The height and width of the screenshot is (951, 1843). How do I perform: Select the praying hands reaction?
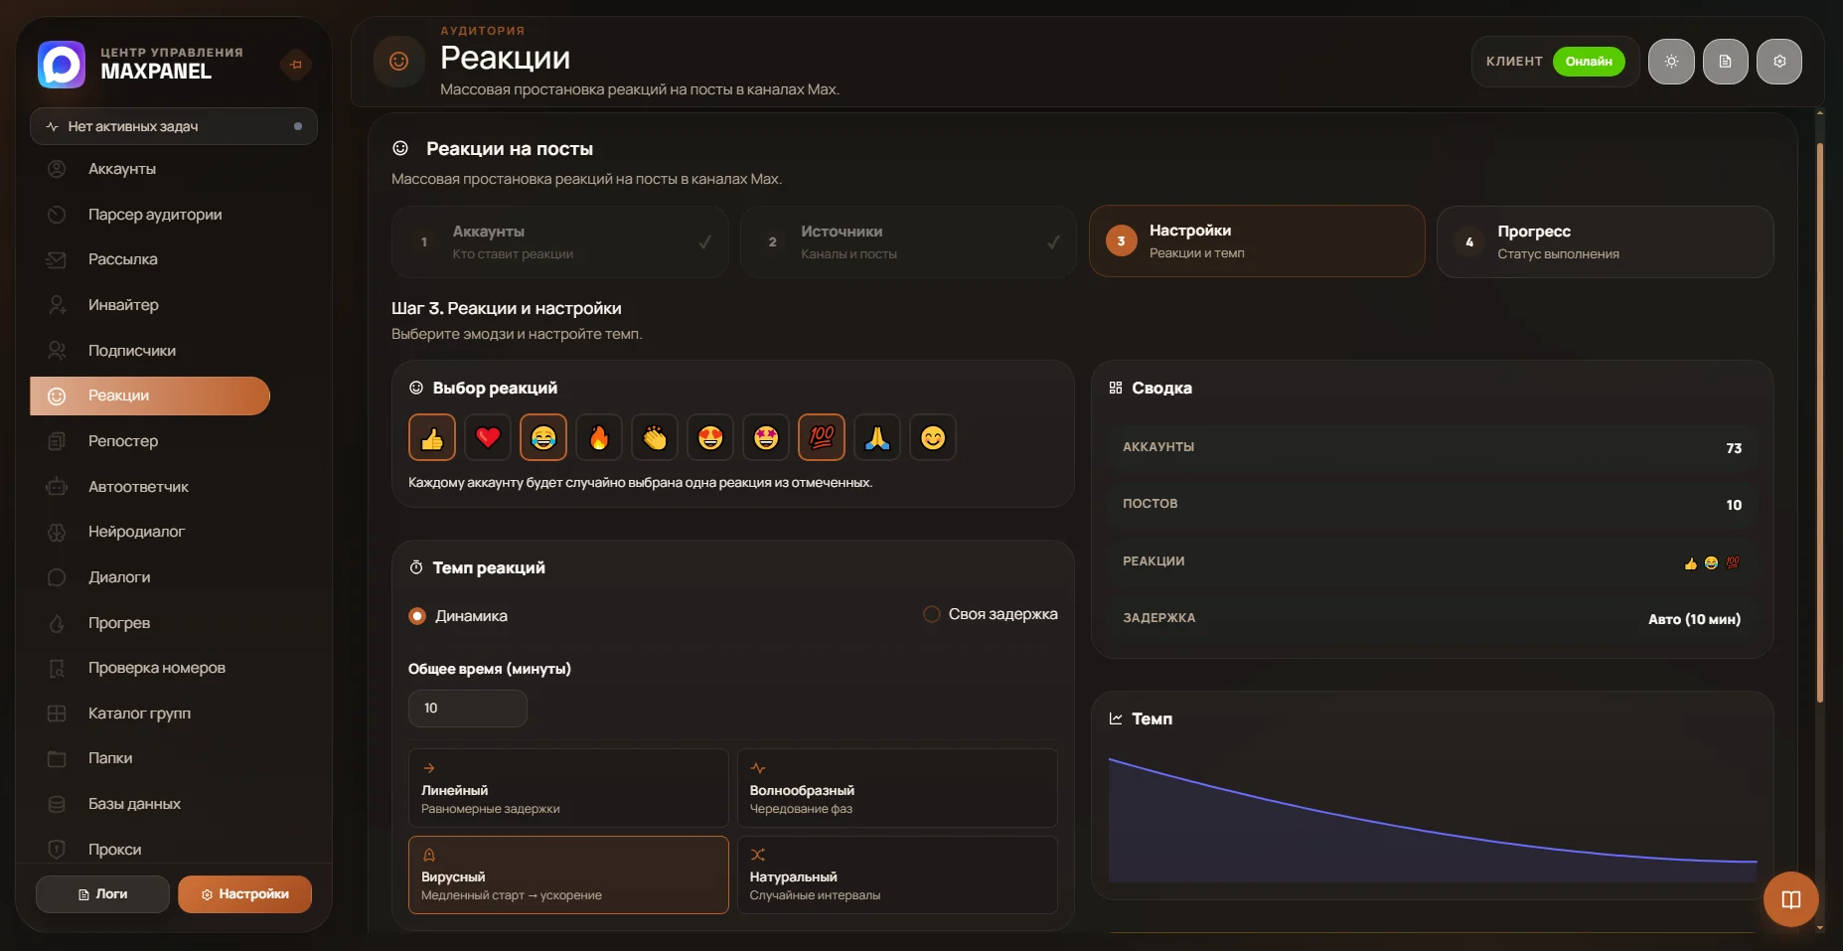pos(877,437)
